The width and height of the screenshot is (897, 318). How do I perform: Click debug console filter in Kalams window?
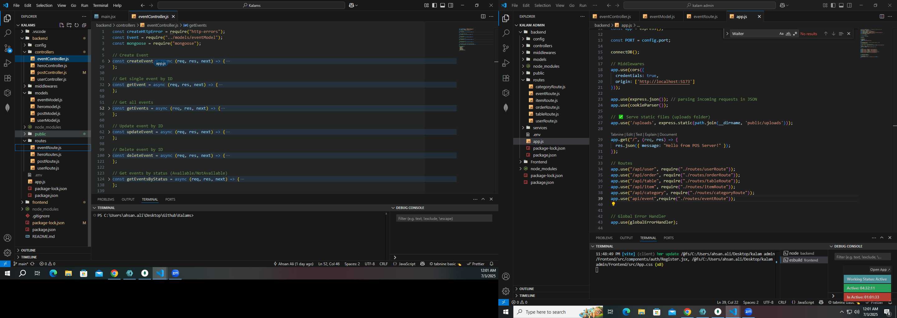pos(444,218)
